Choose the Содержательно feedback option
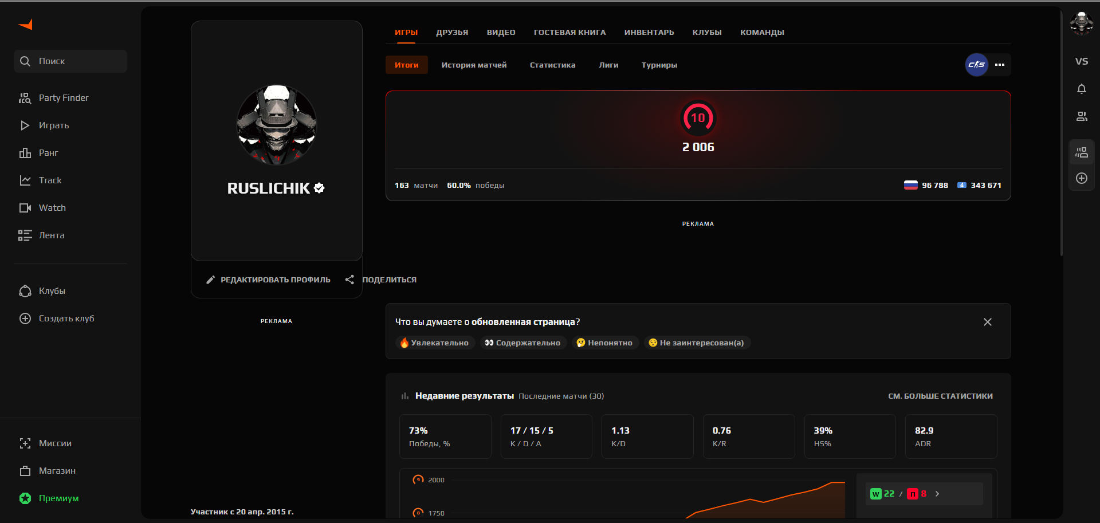Image resolution: width=1100 pixels, height=523 pixels. click(x=523, y=343)
